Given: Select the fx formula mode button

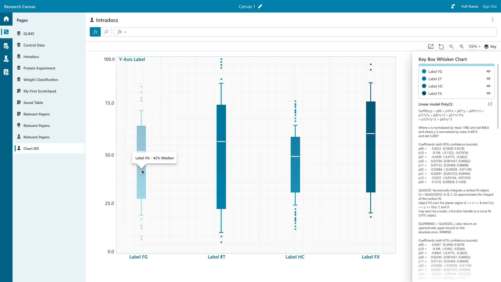Looking at the screenshot, I should tap(95, 32).
